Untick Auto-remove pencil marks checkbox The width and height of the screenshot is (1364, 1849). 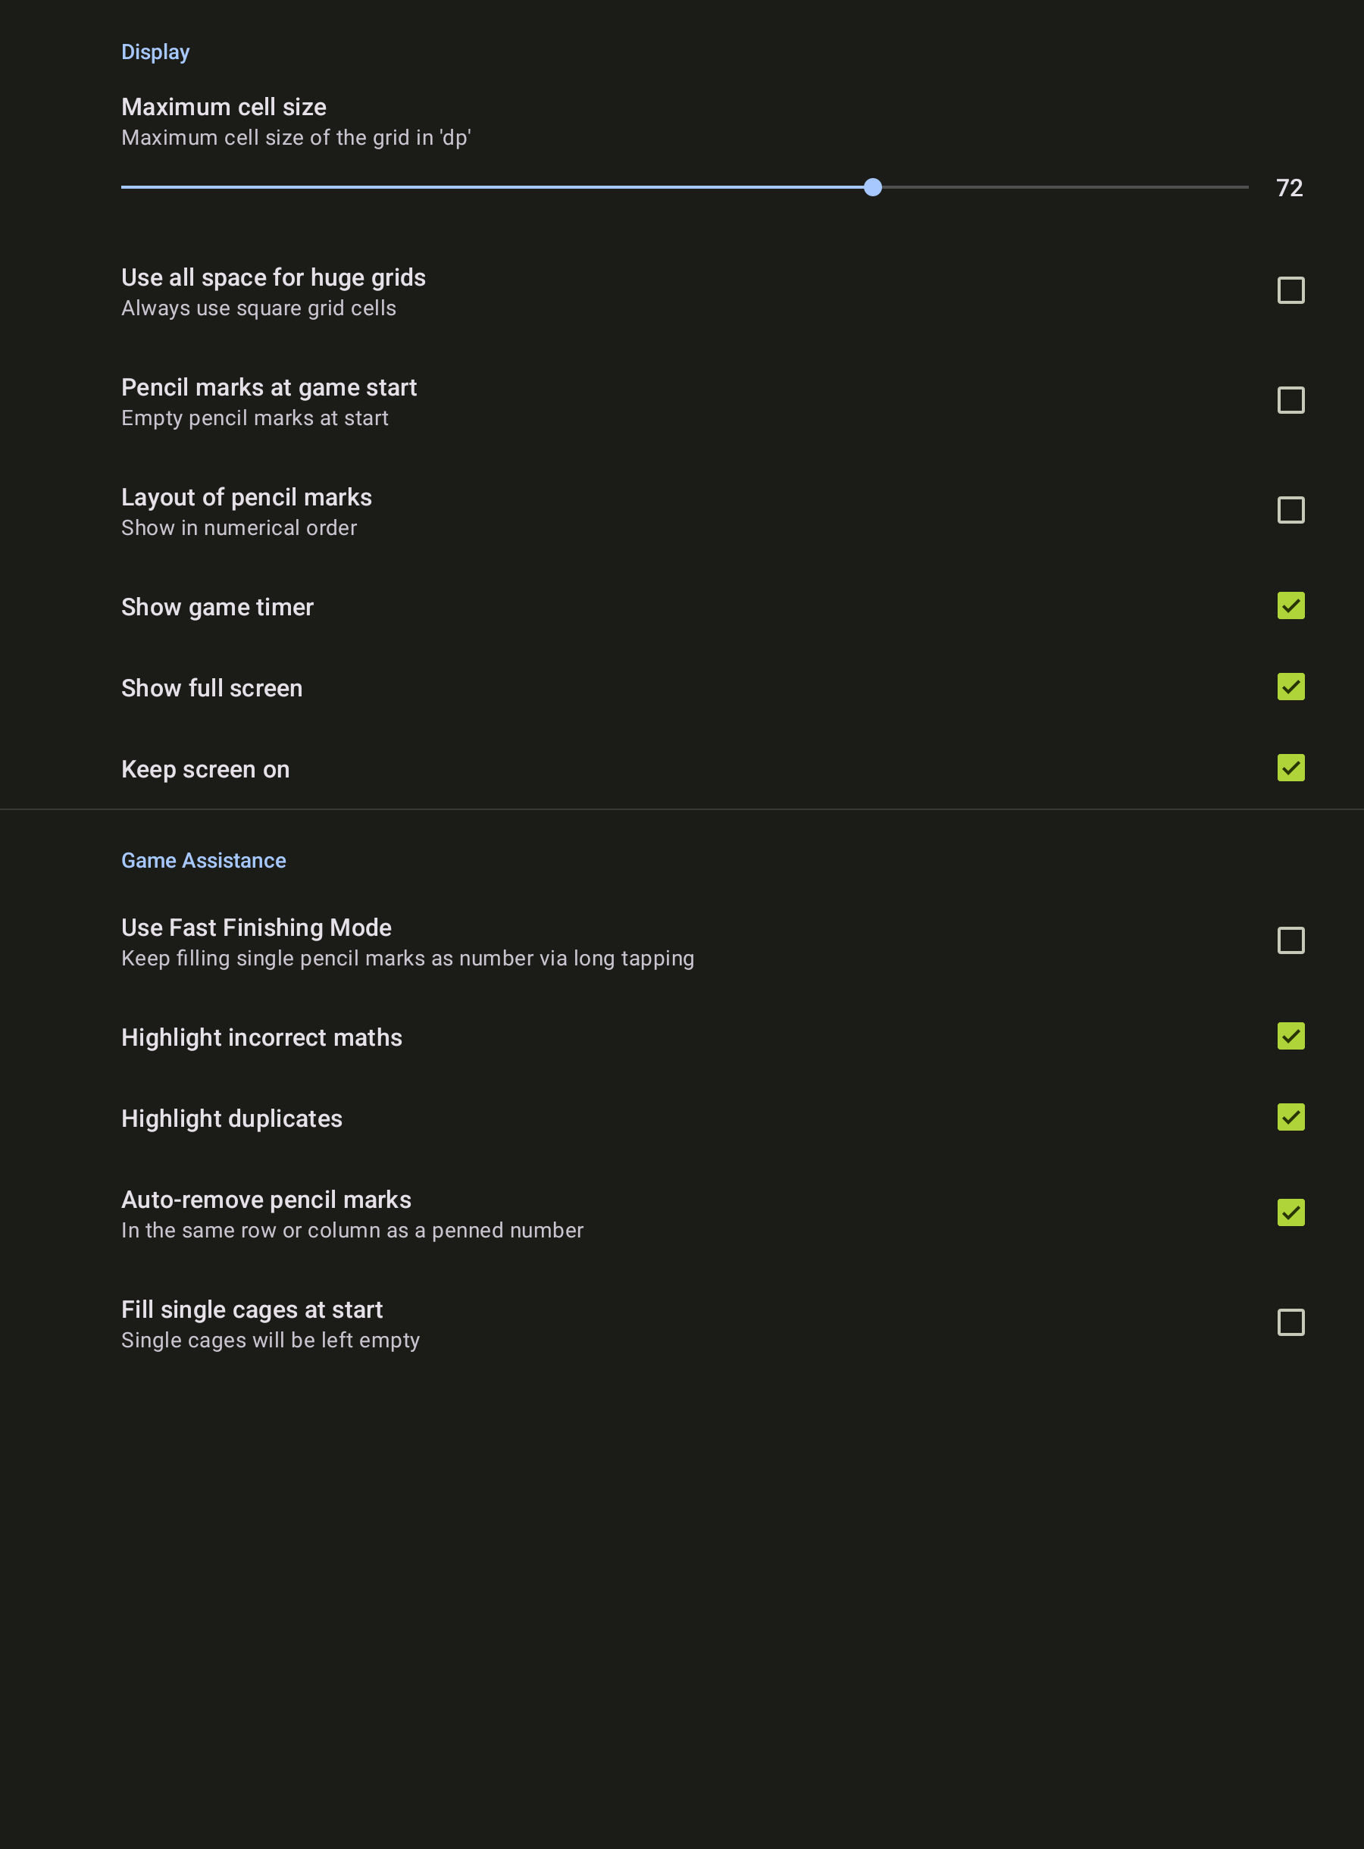coord(1290,1212)
